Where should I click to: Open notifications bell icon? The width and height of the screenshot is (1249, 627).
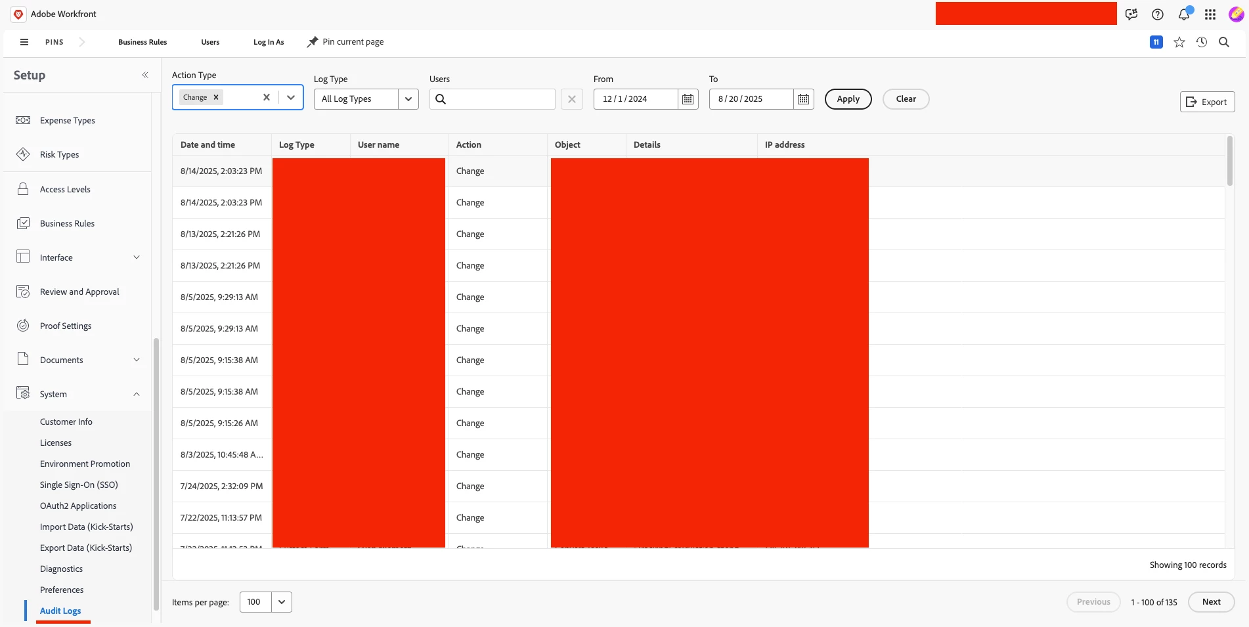tap(1184, 14)
